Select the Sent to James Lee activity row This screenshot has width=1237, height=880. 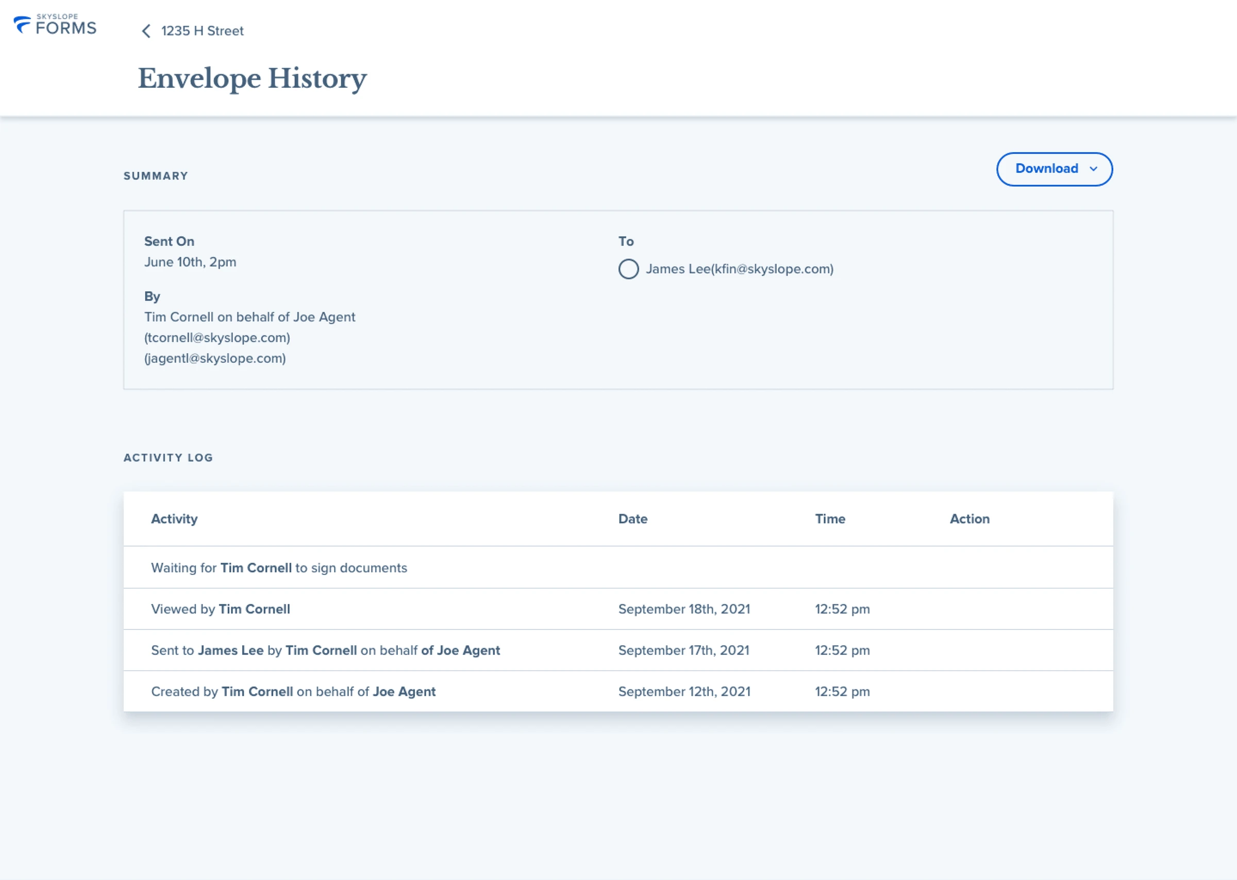click(x=618, y=650)
